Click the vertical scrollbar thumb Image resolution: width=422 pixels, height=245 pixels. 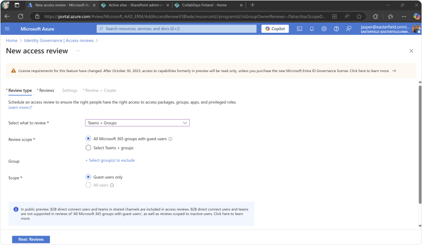[420, 145]
